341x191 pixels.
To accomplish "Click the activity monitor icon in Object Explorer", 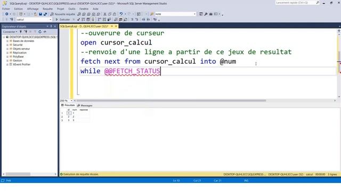I will [45, 32].
